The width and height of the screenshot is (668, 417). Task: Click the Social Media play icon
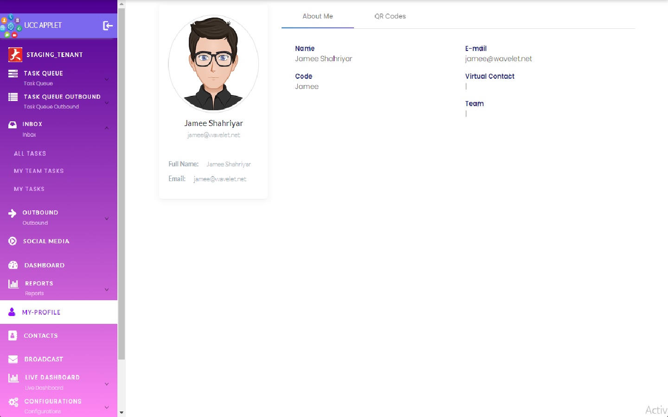tap(13, 241)
